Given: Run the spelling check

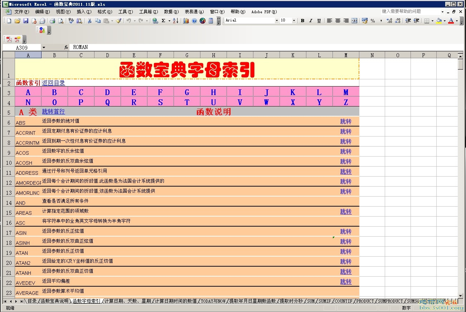Looking at the screenshot, I should point(71,21).
